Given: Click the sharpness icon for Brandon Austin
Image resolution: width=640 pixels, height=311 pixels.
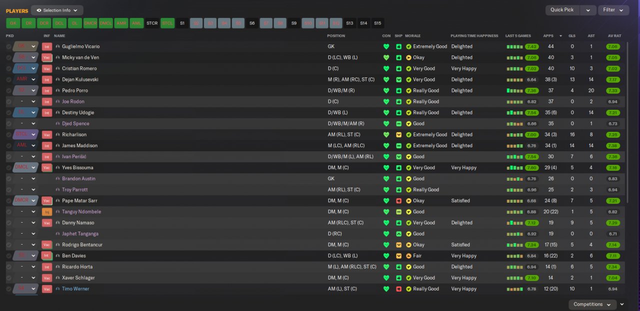Looking at the screenshot, I should [x=398, y=179].
